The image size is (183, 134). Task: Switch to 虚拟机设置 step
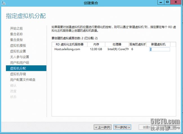(x=18, y=51)
